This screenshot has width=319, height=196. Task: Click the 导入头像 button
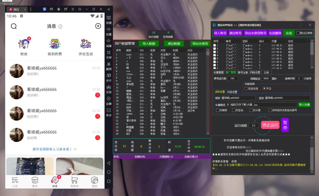click(x=304, y=105)
